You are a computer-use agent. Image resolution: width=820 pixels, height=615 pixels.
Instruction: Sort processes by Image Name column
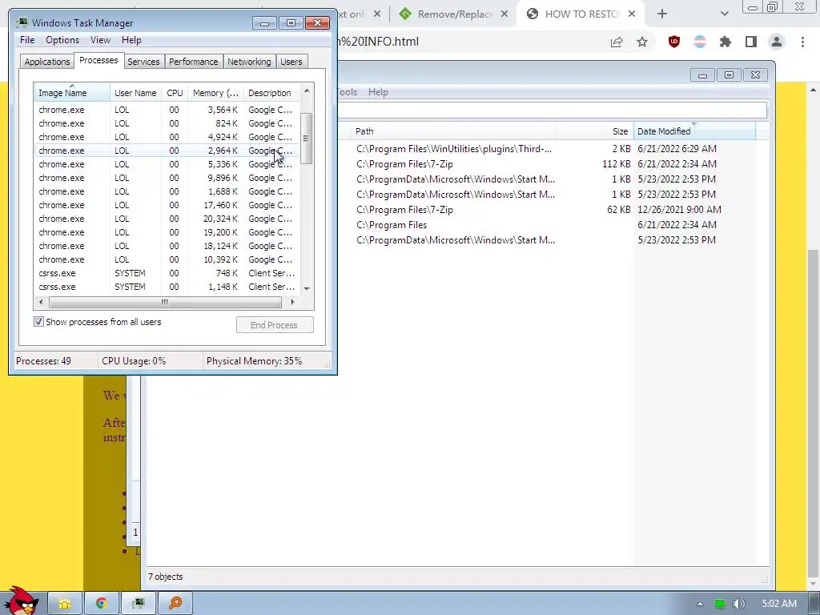(72, 93)
